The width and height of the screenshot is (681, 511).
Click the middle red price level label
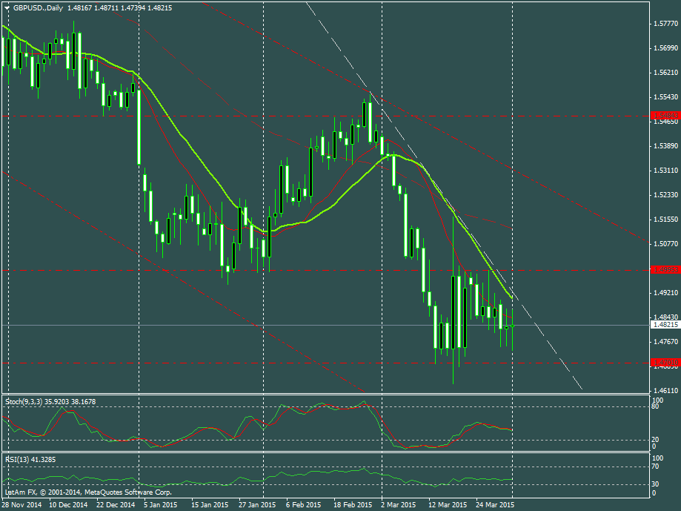click(665, 270)
